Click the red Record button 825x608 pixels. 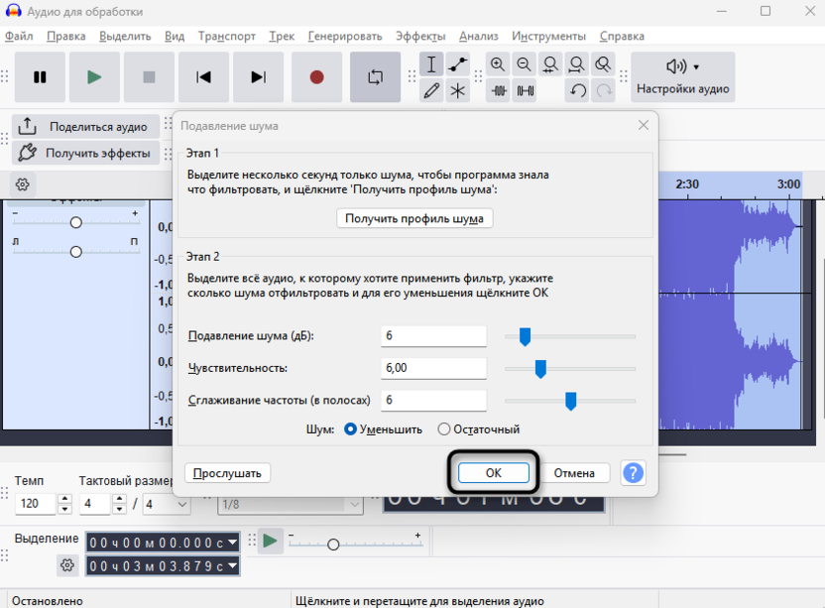pos(316,76)
